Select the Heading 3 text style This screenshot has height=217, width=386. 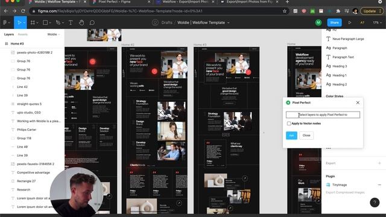(340, 66)
